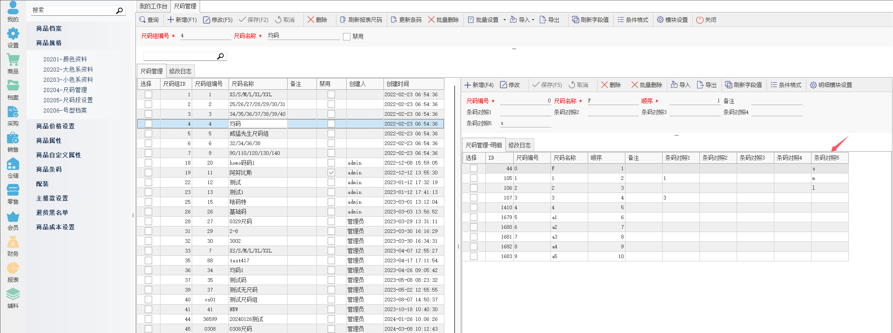Click 新增(F4) in the detail toolbar
This screenshot has width=893, height=333.
[479, 85]
